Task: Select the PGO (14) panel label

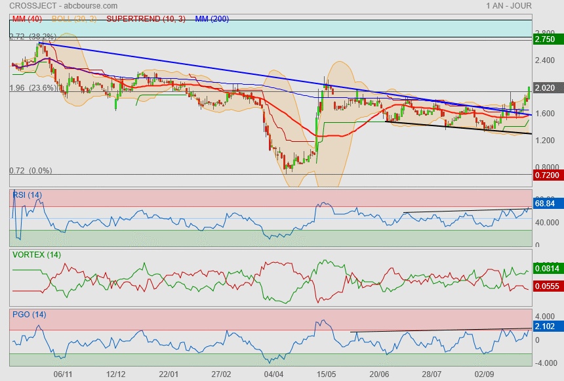Action: (29, 315)
